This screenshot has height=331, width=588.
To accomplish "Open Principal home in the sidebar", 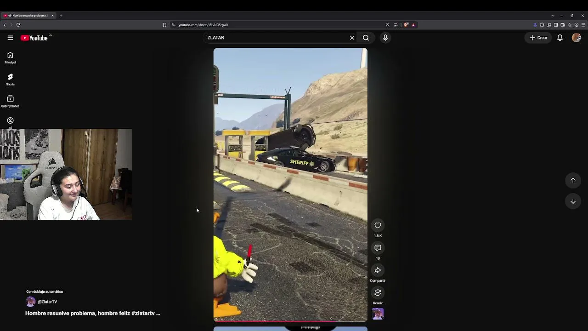I will (x=10, y=57).
